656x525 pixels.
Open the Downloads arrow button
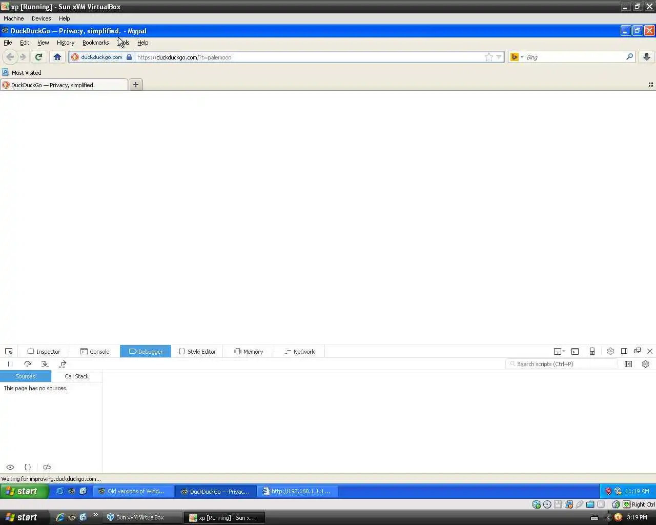click(x=647, y=57)
